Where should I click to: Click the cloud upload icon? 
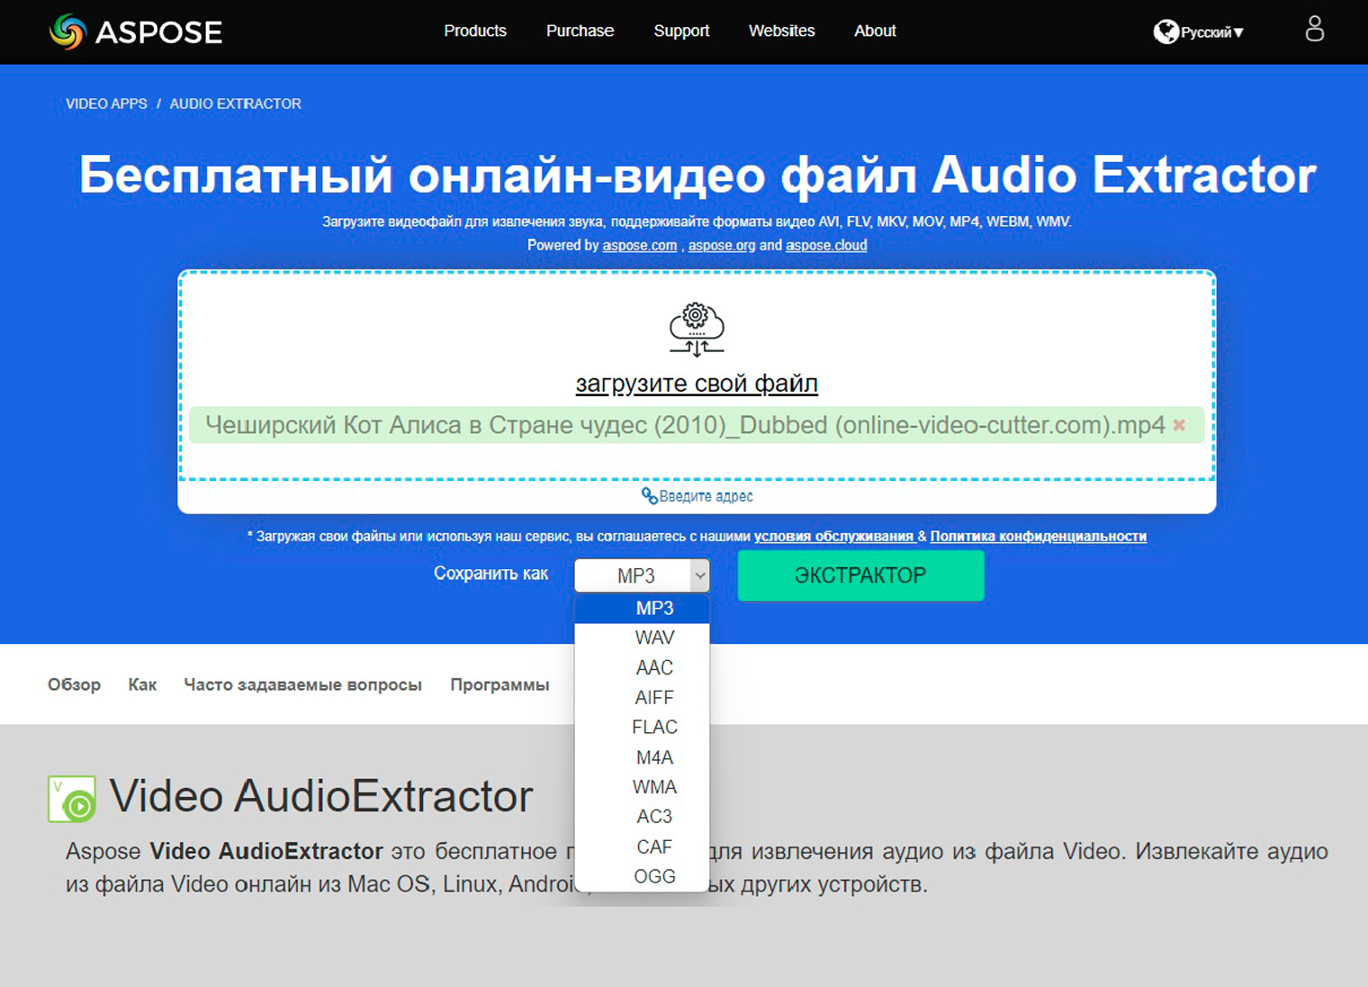coord(697,330)
